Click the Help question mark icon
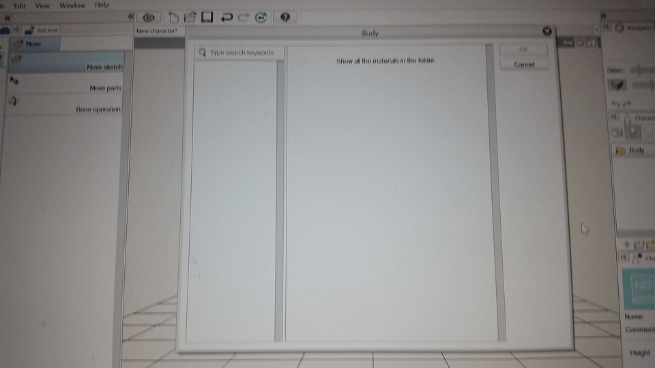Screen dimensions: 655x368 click(x=285, y=18)
